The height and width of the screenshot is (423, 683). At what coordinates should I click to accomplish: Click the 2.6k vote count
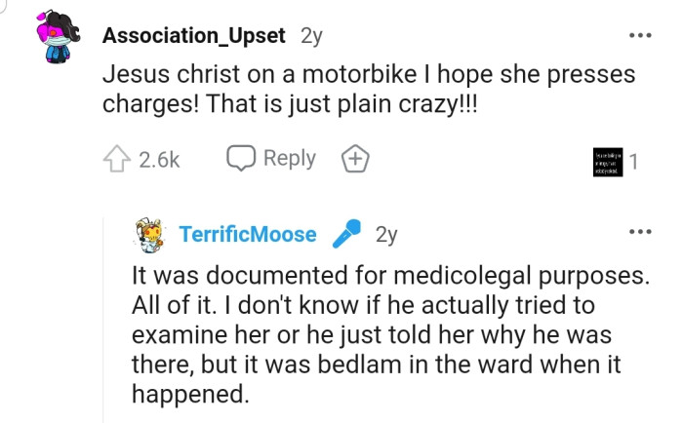[x=159, y=160]
